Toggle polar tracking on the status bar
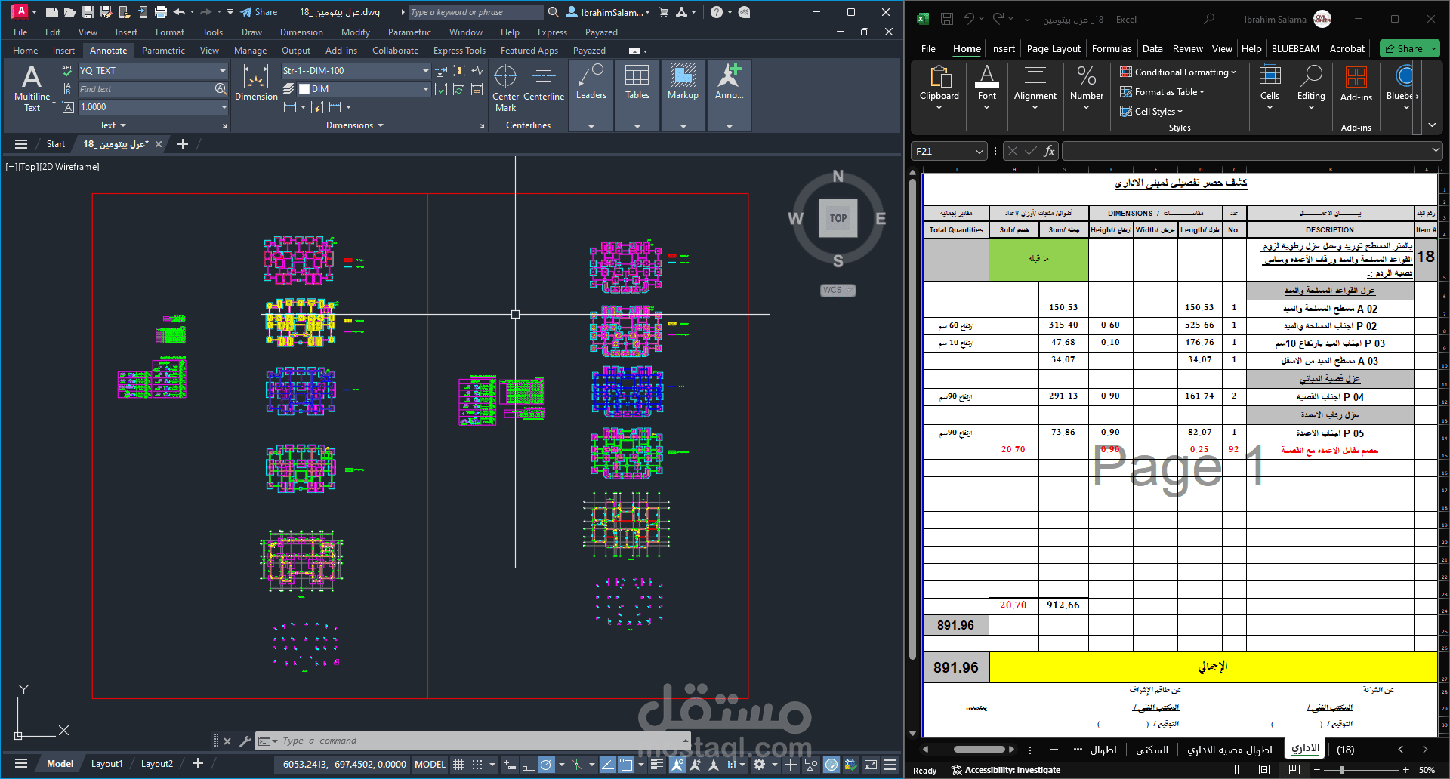Screen dimensions: 1450x779 tap(547, 764)
